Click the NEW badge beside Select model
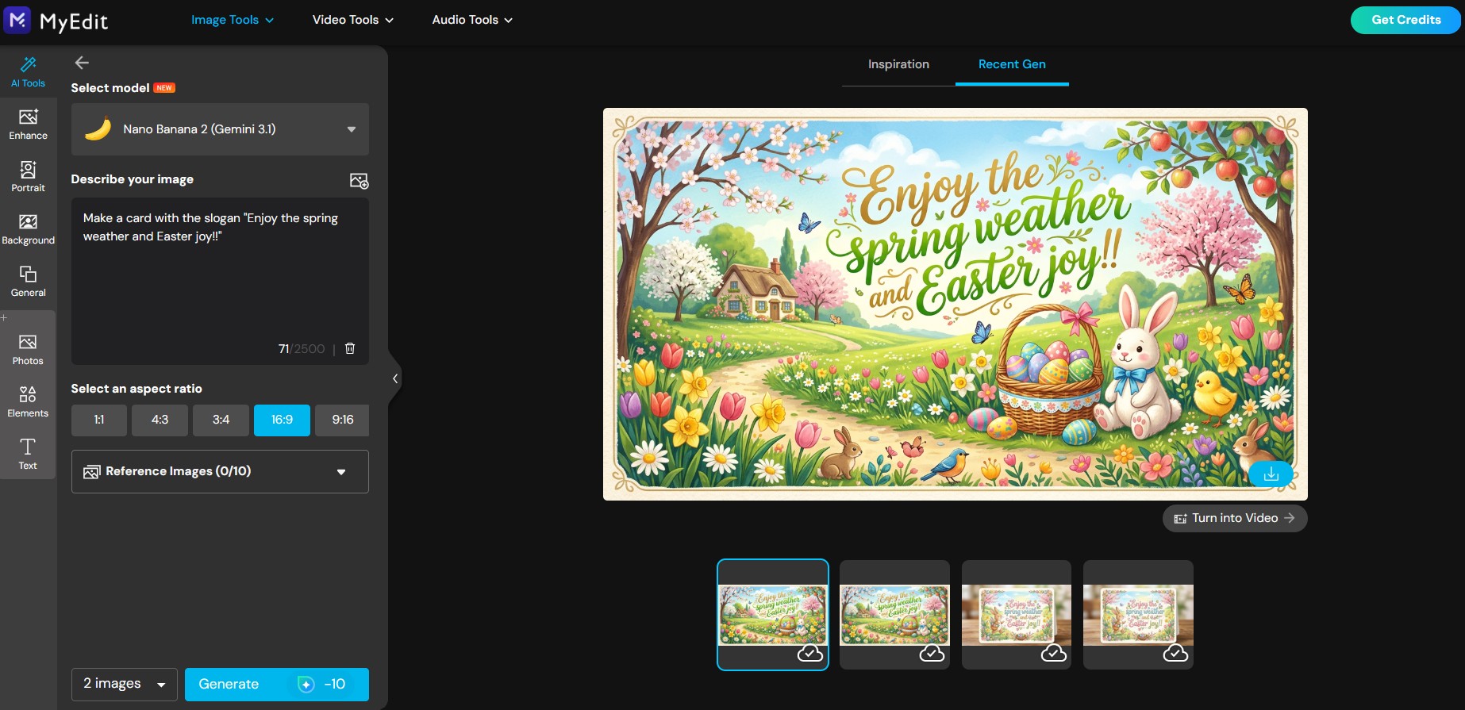The height and width of the screenshot is (710, 1465). click(x=164, y=88)
